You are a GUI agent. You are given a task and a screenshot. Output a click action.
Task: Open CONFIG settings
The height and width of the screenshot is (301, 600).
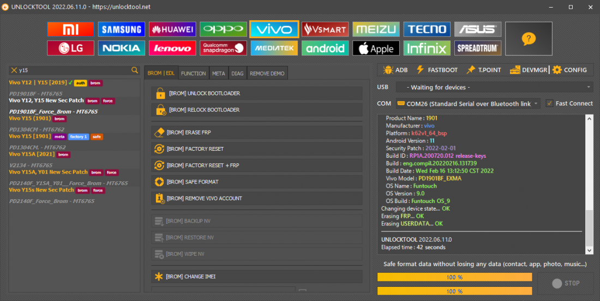[x=570, y=70]
